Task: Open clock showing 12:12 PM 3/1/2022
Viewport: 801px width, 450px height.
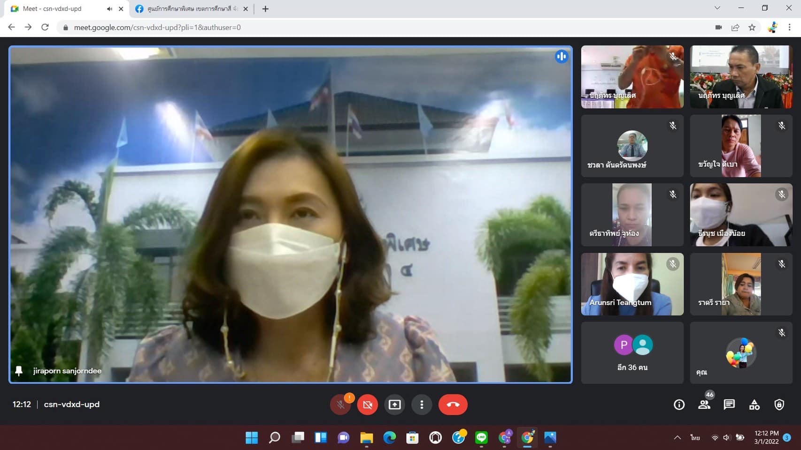Action: click(x=767, y=437)
